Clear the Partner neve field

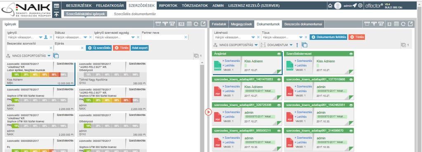186,37
